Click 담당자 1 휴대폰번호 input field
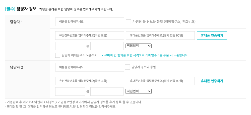 pos(160,35)
